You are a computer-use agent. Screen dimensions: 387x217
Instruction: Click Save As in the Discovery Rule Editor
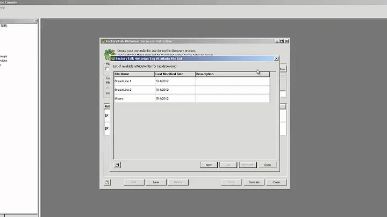click(x=254, y=182)
